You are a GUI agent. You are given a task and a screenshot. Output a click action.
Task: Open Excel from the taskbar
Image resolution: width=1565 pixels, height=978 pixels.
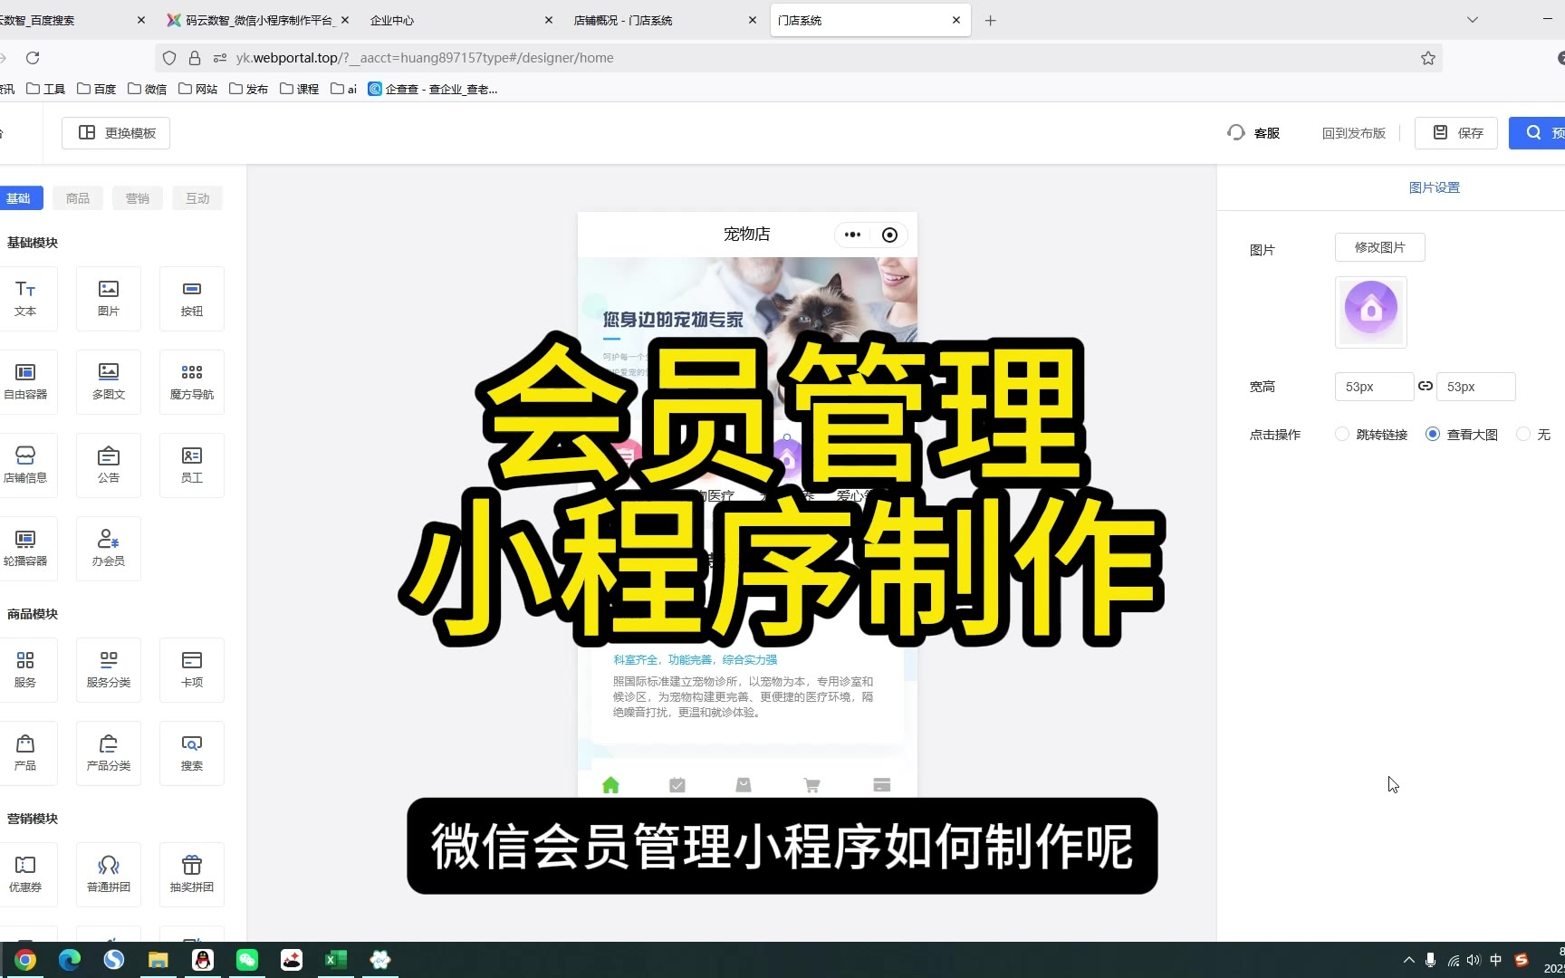point(336,960)
